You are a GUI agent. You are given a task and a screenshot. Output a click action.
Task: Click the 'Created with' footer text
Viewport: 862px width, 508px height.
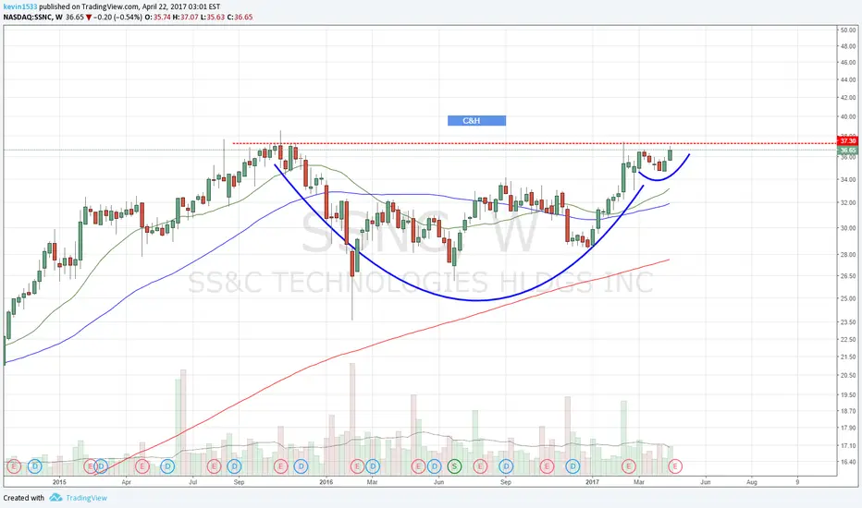coord(24,498)
